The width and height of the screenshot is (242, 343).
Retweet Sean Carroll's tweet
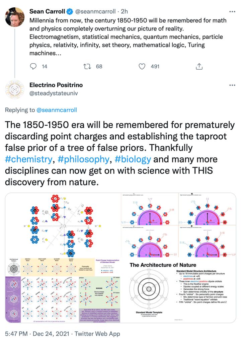tap(87, 66)
